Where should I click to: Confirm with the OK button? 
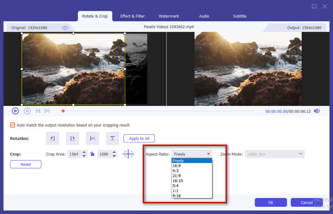pos(271,202)
